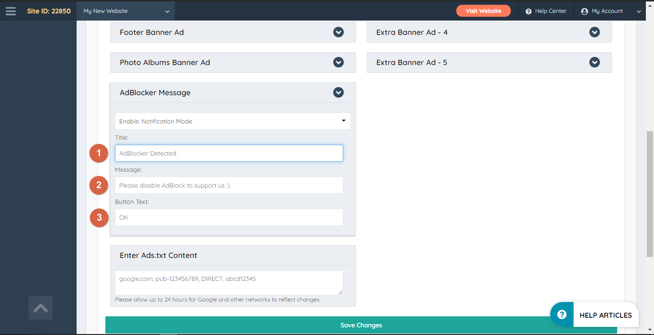Click the Visit Website button
654x335 pixels.
click(x=484, y=11)
